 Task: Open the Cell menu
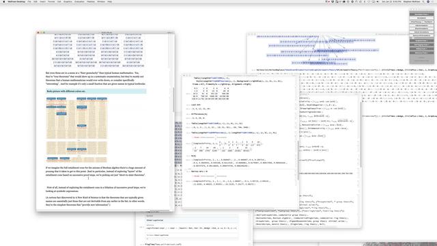[x=59, y=1]
